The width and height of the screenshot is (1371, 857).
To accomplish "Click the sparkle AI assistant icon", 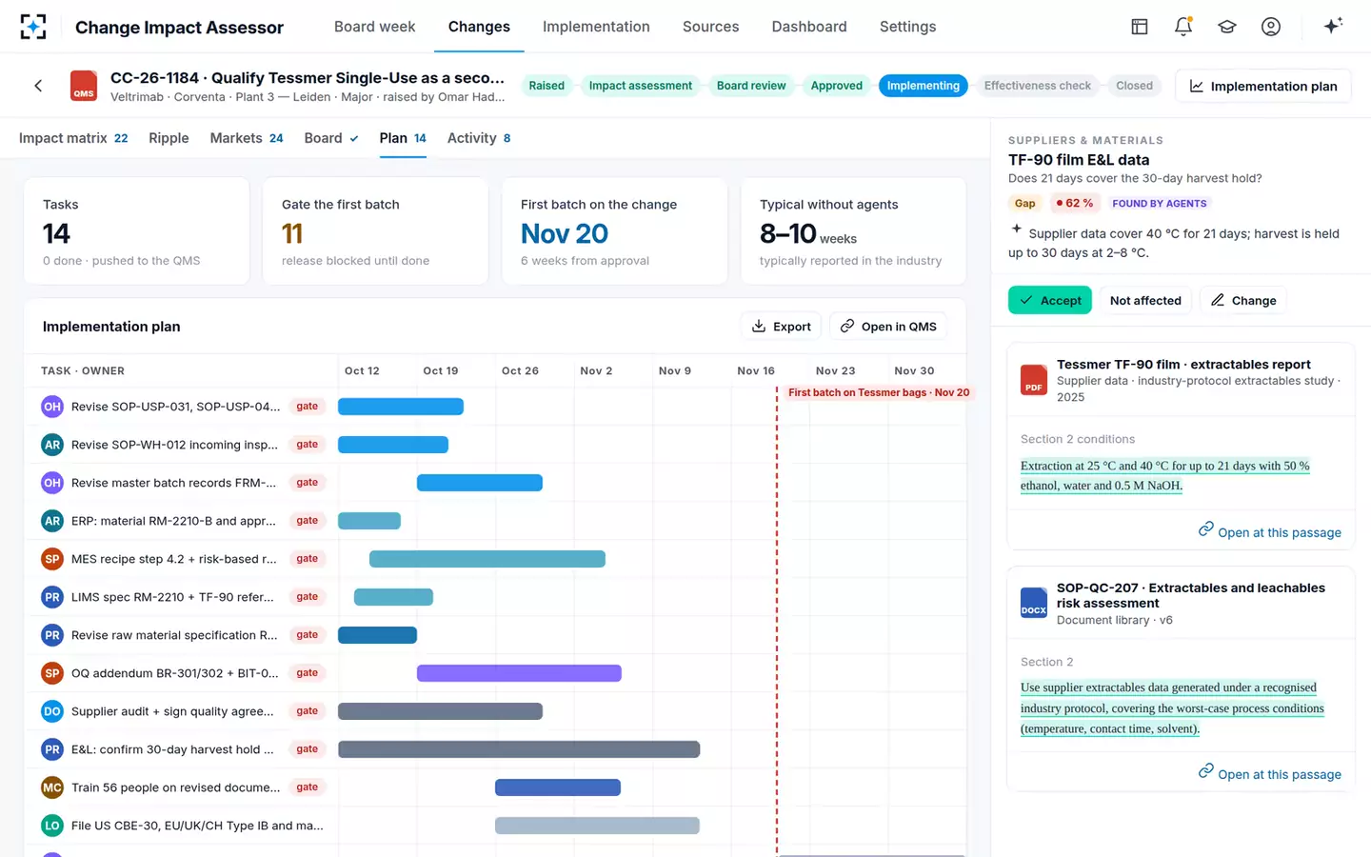I will coord(1333,26).
